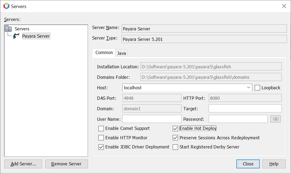Click the Add Server button
The image size is (291, 174).
(x=23, y=164)
